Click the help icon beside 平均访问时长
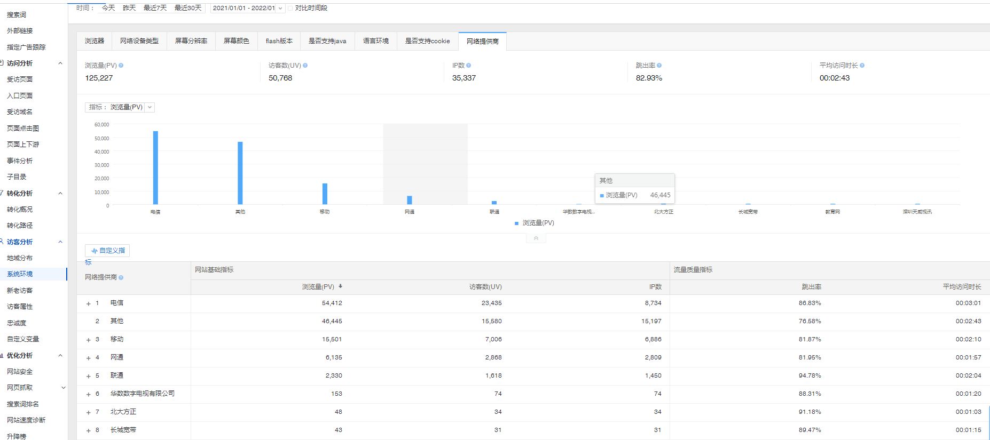Image resolution: width=990 pixels, height=440 pixels. (x=862, y=66)
